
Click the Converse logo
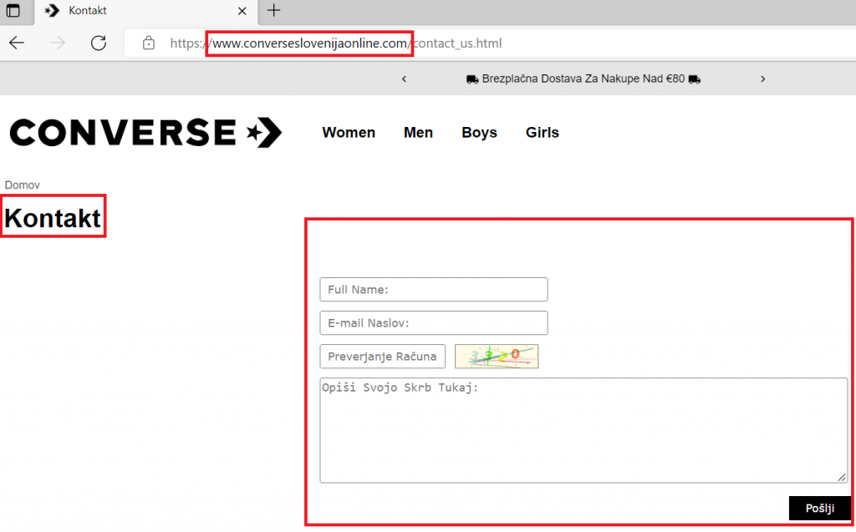pyautogui.click(x=145, y=133)
